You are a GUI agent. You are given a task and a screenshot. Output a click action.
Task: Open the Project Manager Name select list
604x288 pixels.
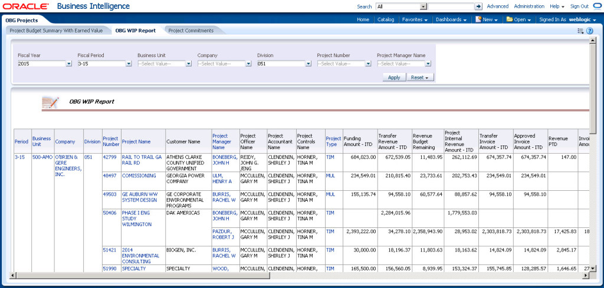tap(428, 64)
